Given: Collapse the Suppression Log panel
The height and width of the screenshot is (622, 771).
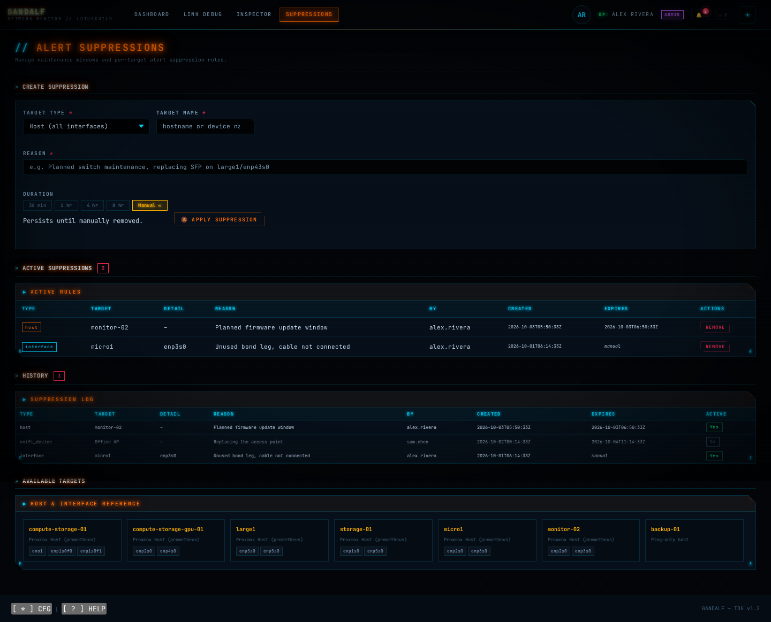Looking at the screenshot, I should pos(58,400).
